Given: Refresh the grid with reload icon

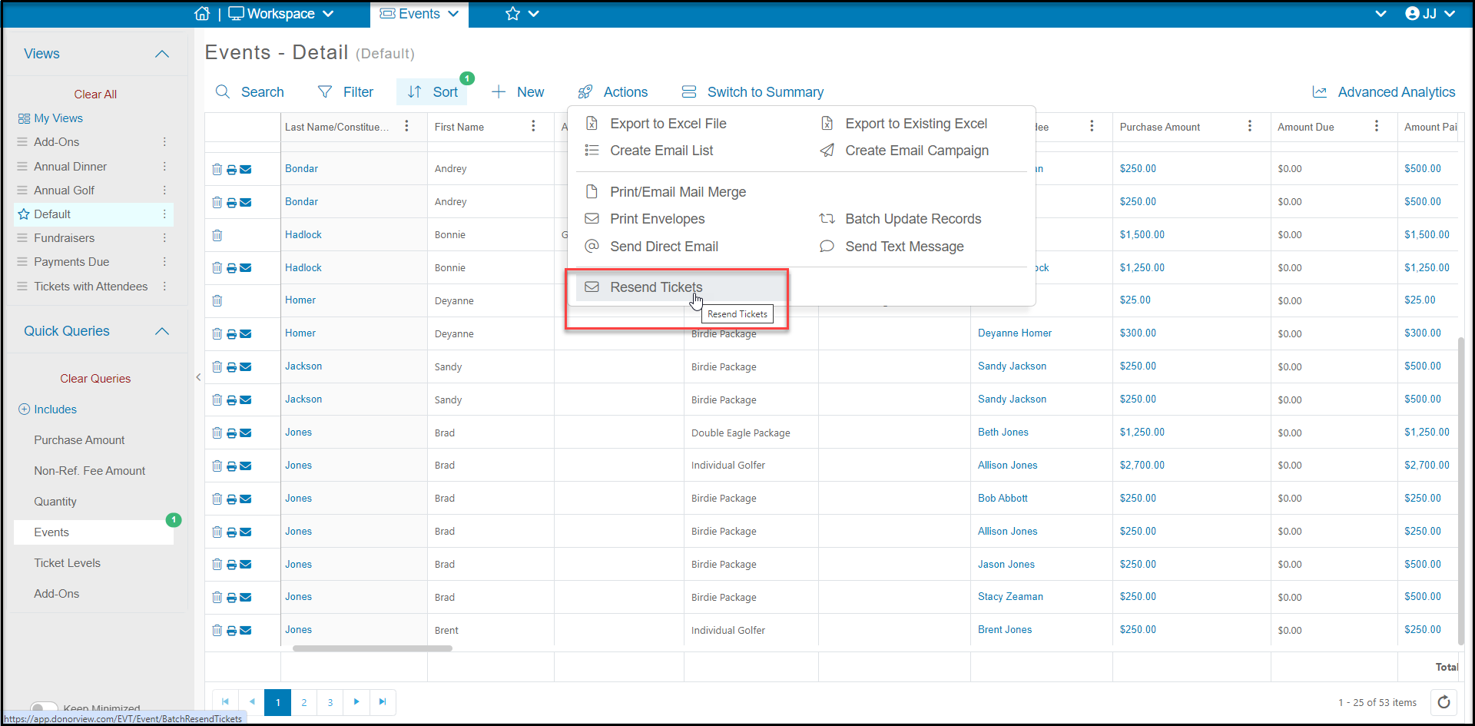Looking at the screenshot, I should coord(1444,702).
